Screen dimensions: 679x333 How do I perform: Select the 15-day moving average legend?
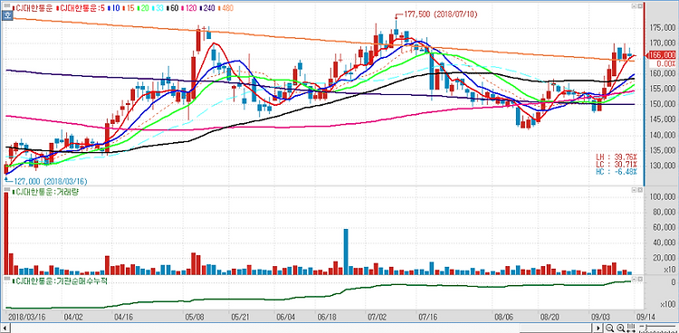pyautogui.click(x=129, y=8)
